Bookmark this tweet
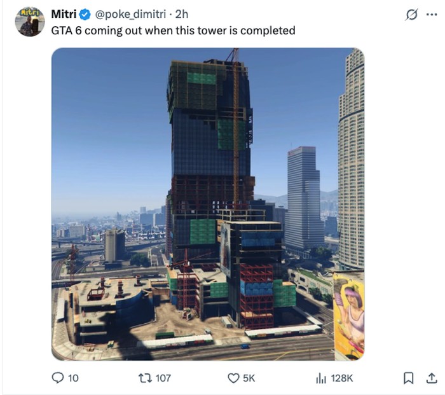445x395 pixels. tap(408, 378)
